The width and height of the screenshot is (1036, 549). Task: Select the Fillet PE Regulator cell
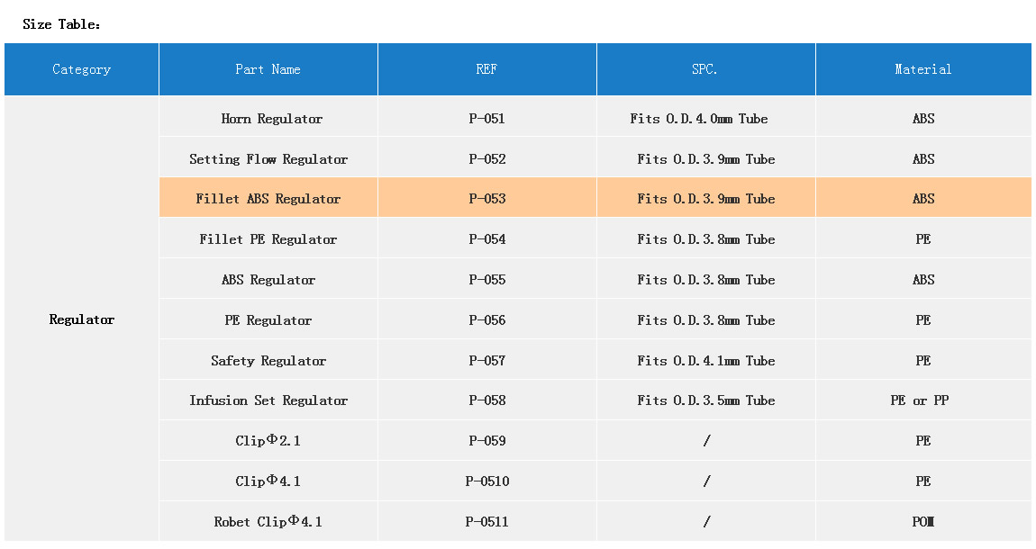268,239
